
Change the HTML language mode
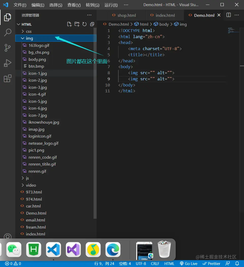[x=169, y=264]
